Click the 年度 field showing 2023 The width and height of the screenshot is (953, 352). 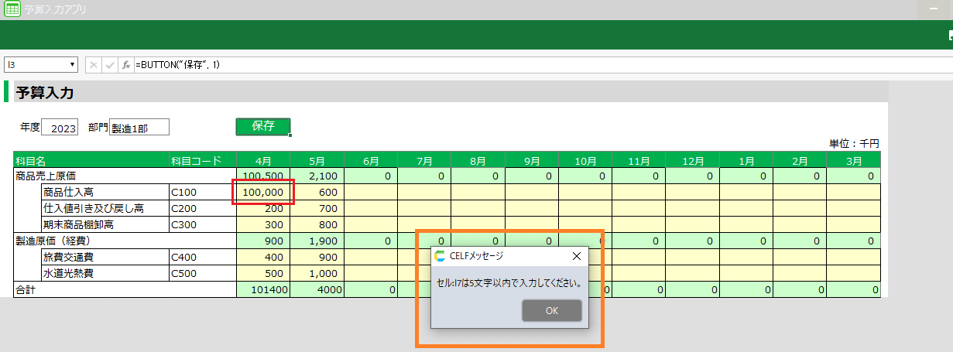(60, 128)
